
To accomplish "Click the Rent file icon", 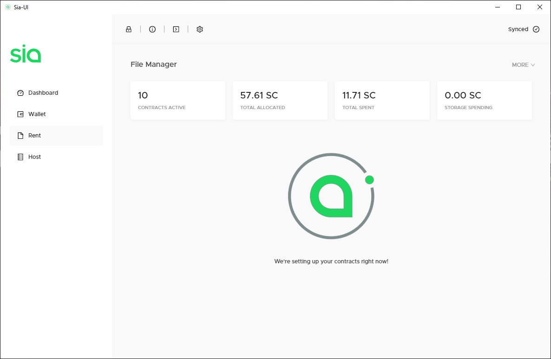I will (x=20, y=136).
